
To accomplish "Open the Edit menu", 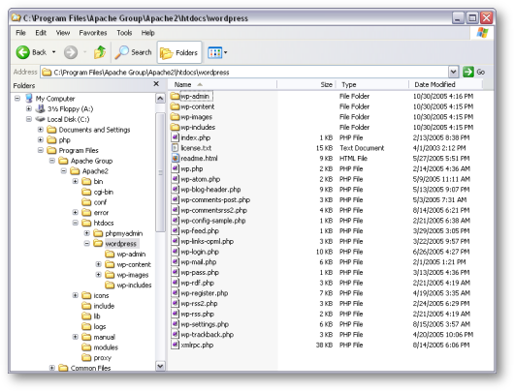I will point(41,33).
